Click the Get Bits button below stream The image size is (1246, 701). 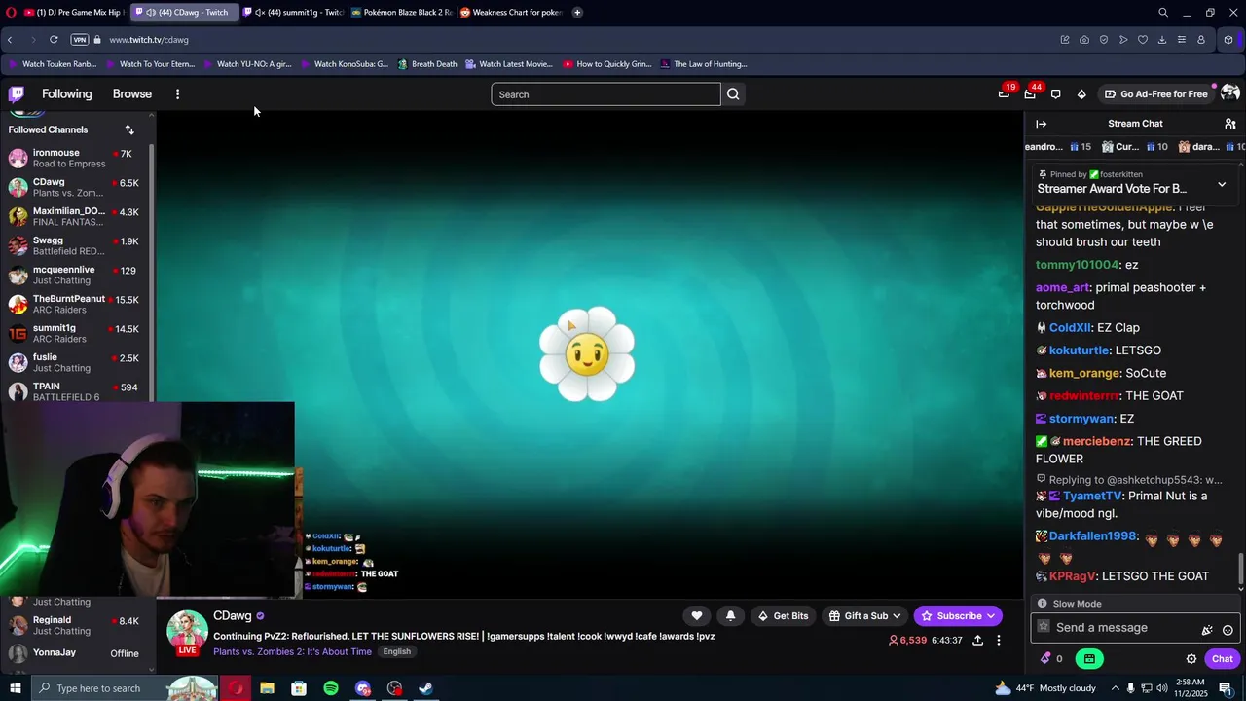click(784, 615)
